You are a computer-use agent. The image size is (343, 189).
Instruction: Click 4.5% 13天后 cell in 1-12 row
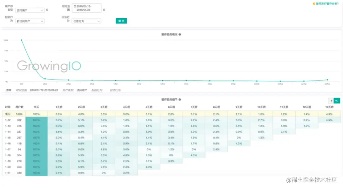click(329, 120)
